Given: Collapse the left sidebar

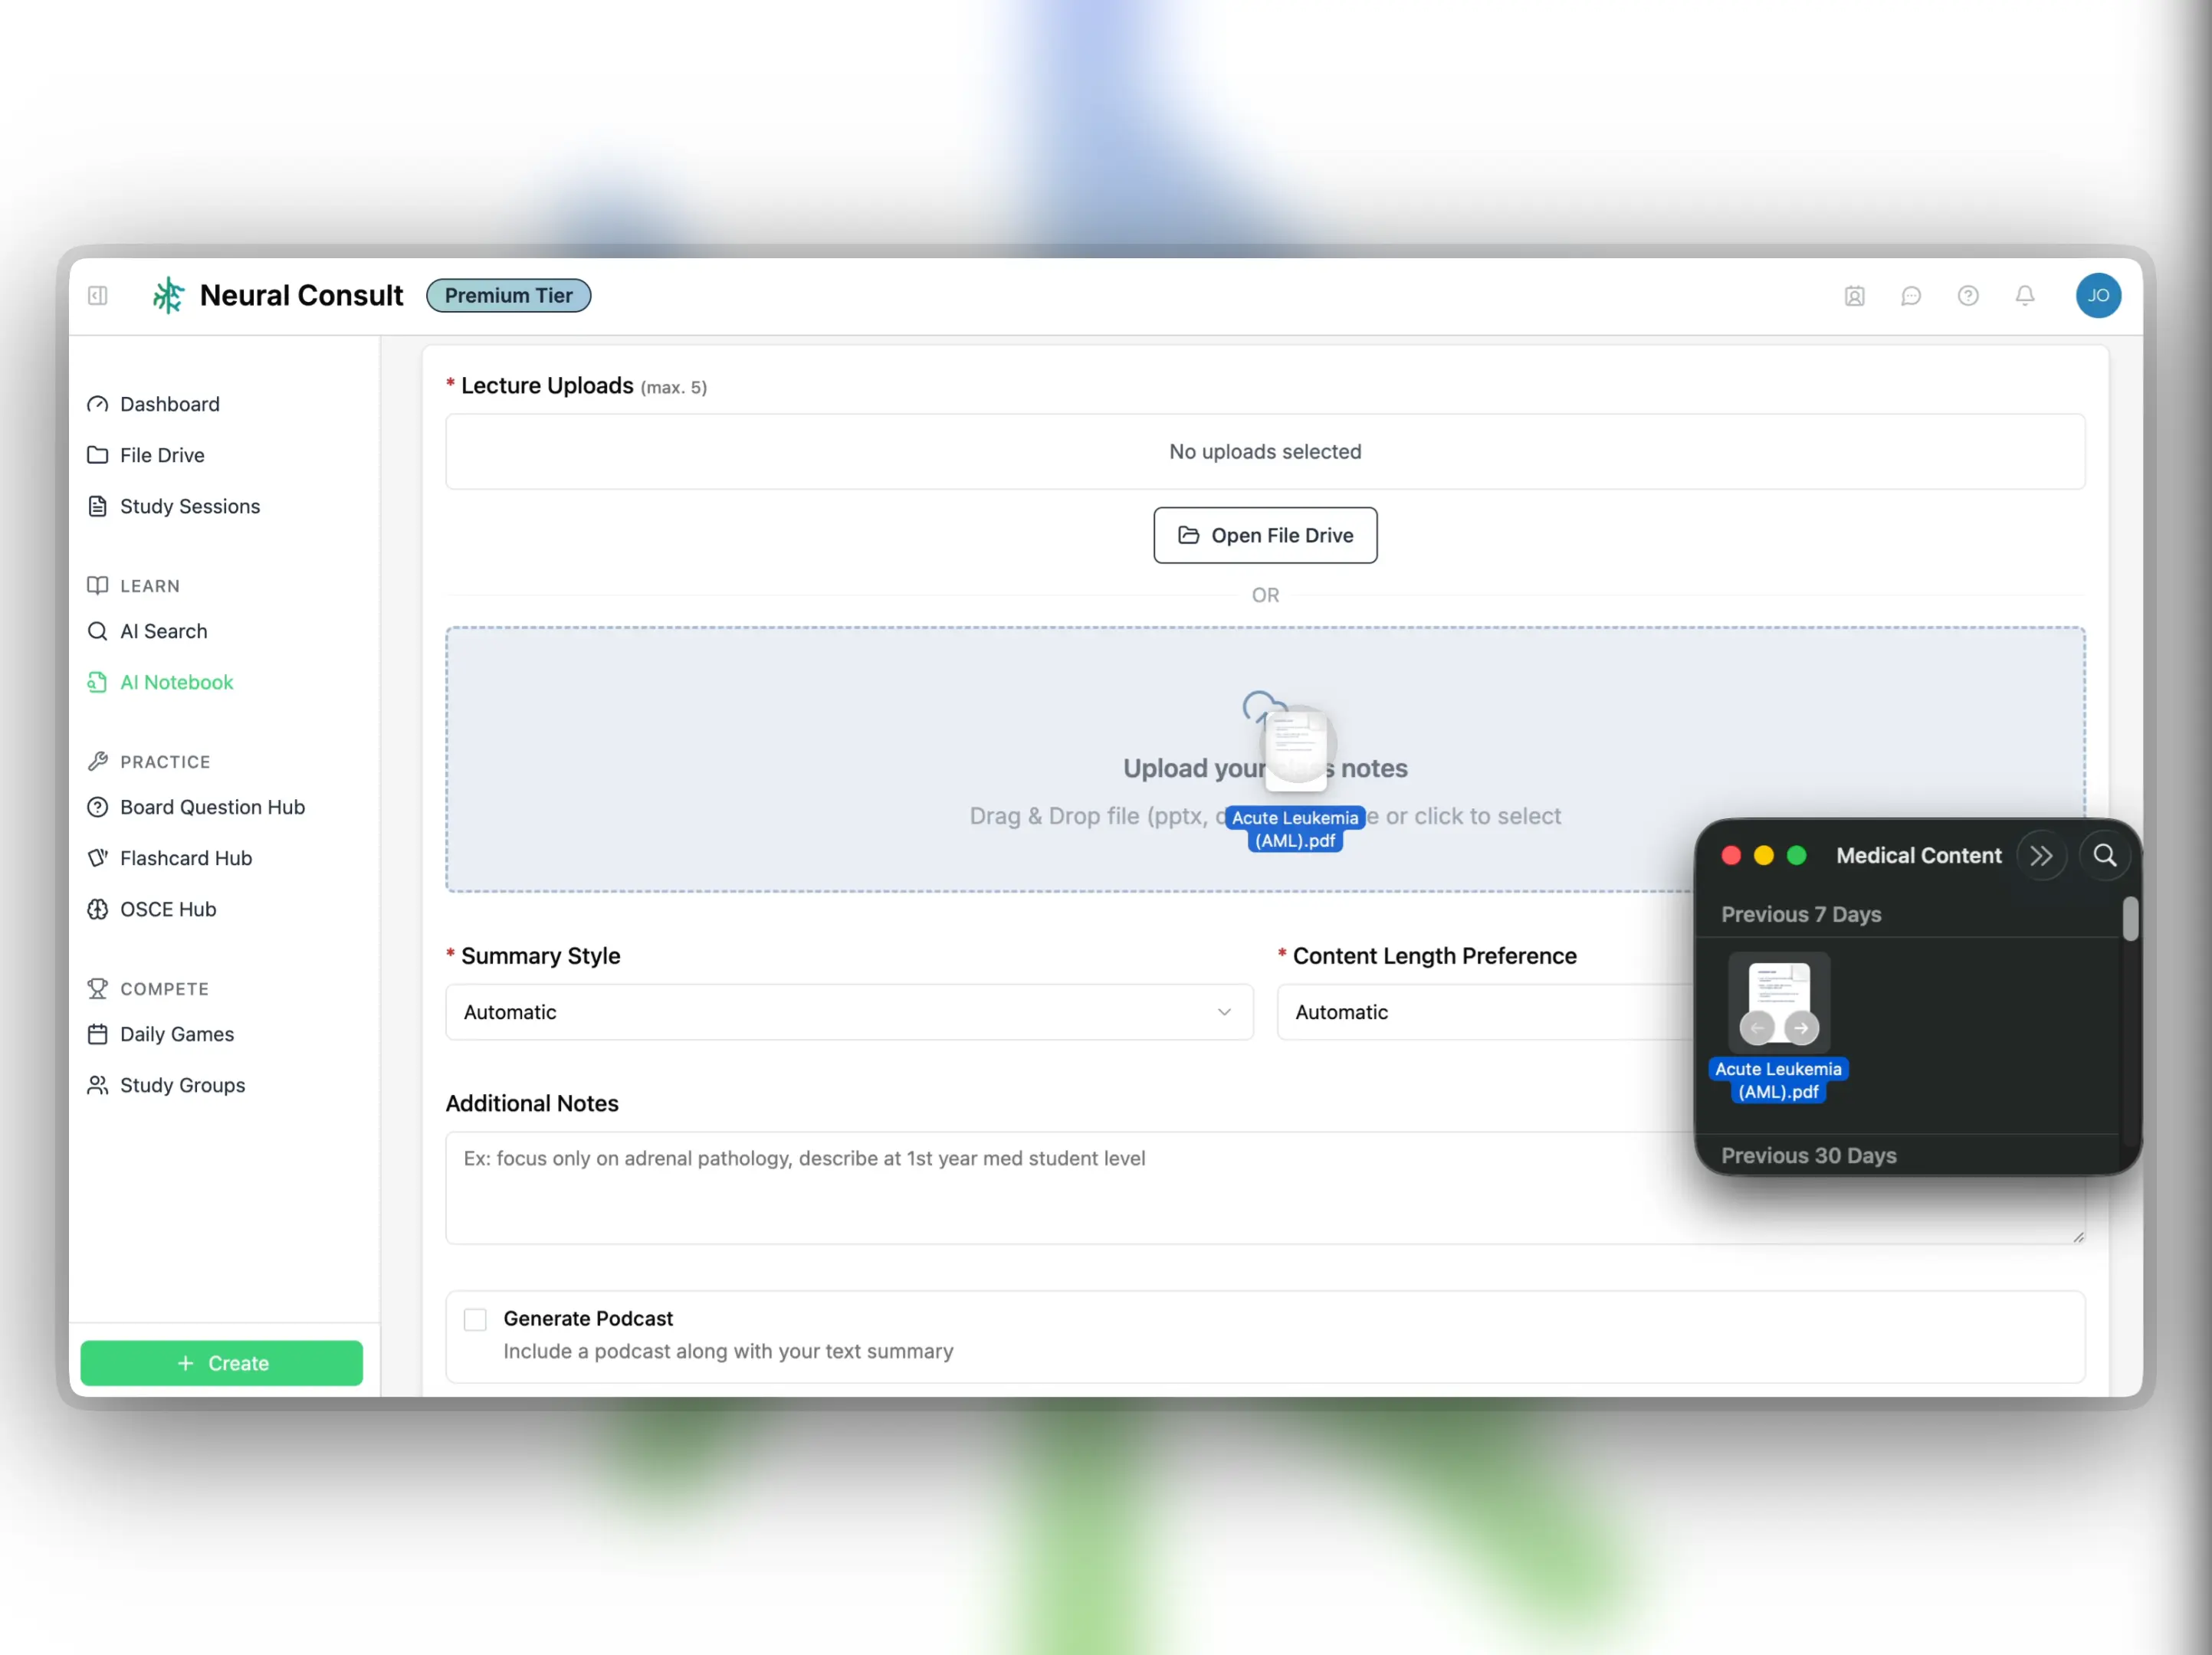Looking at the screenshot, I should pyautogui.click(x=97, y=295).
